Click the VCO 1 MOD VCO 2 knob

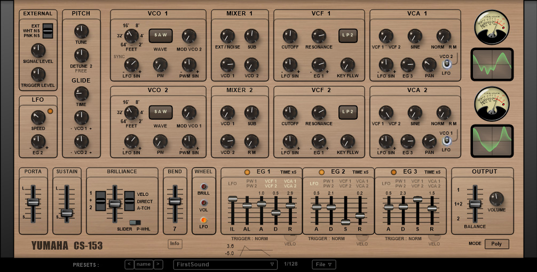[189, 36]
